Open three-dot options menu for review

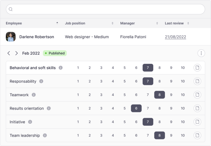point(201,53)
